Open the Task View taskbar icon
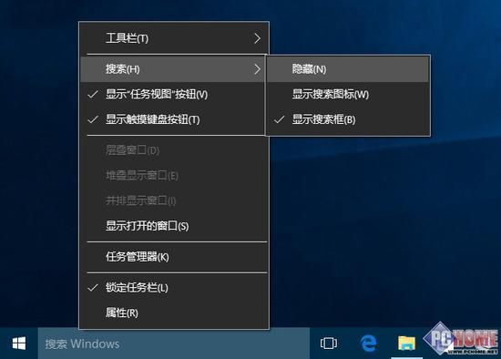Viewport: 501px width, 359px height. 329,344
